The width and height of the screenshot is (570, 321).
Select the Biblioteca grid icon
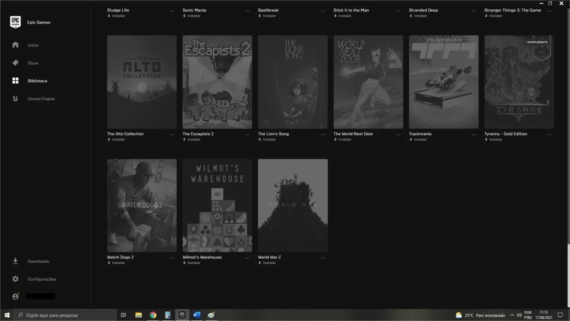point(15,81)
